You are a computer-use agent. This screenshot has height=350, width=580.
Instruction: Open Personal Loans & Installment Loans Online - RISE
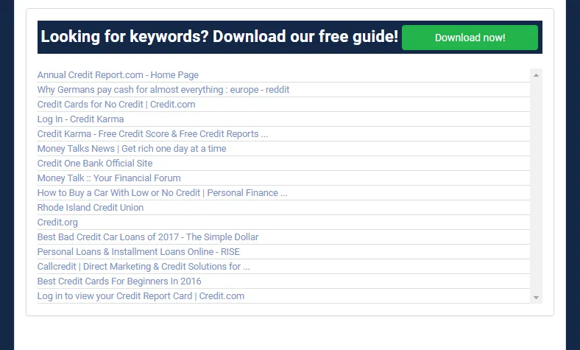pyautogui.click(x=138, y=252)
